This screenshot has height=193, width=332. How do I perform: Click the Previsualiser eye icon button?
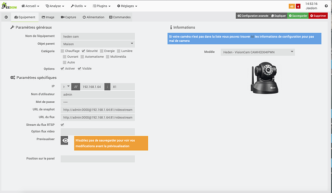tap(64, 140)
